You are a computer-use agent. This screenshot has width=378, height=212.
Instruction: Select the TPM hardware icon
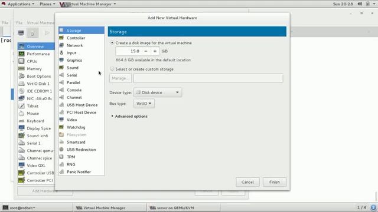[61, 157]
